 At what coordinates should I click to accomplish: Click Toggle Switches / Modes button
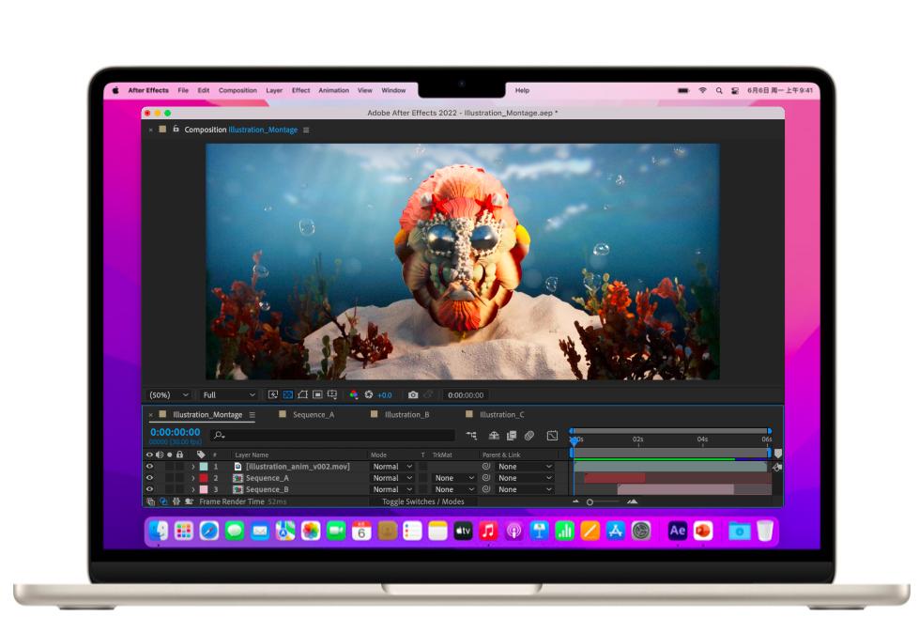click(423, 501)
